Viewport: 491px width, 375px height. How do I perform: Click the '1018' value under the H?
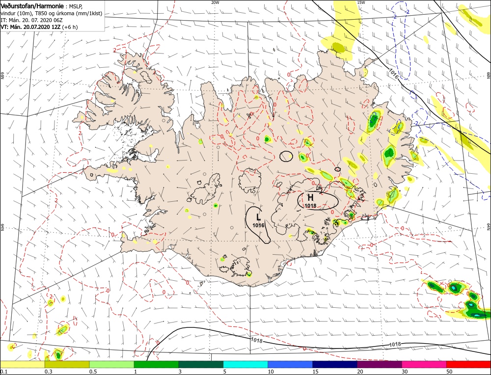pos(311,206)
